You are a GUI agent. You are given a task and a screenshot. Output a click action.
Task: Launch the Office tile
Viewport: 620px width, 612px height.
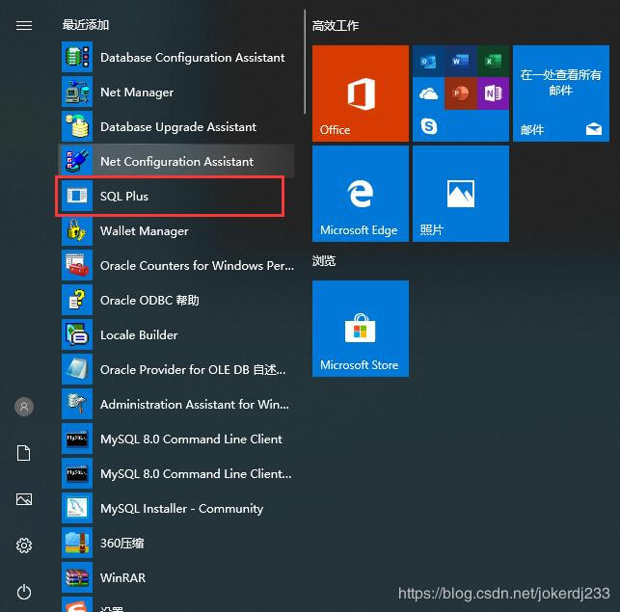tap(361, 93)
